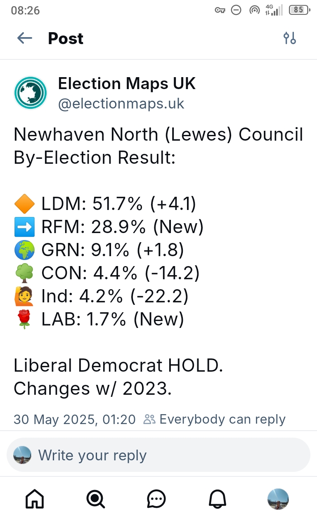317x528 pixels.
Task: Tap the back arrow icon
Action: click(x=25, y=38)
